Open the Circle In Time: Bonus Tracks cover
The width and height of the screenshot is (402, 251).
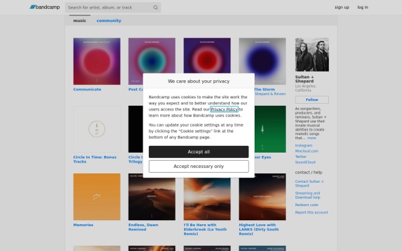[96, 129]
